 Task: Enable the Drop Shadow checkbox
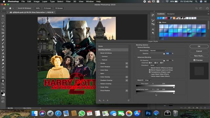[x=99, y=90]
